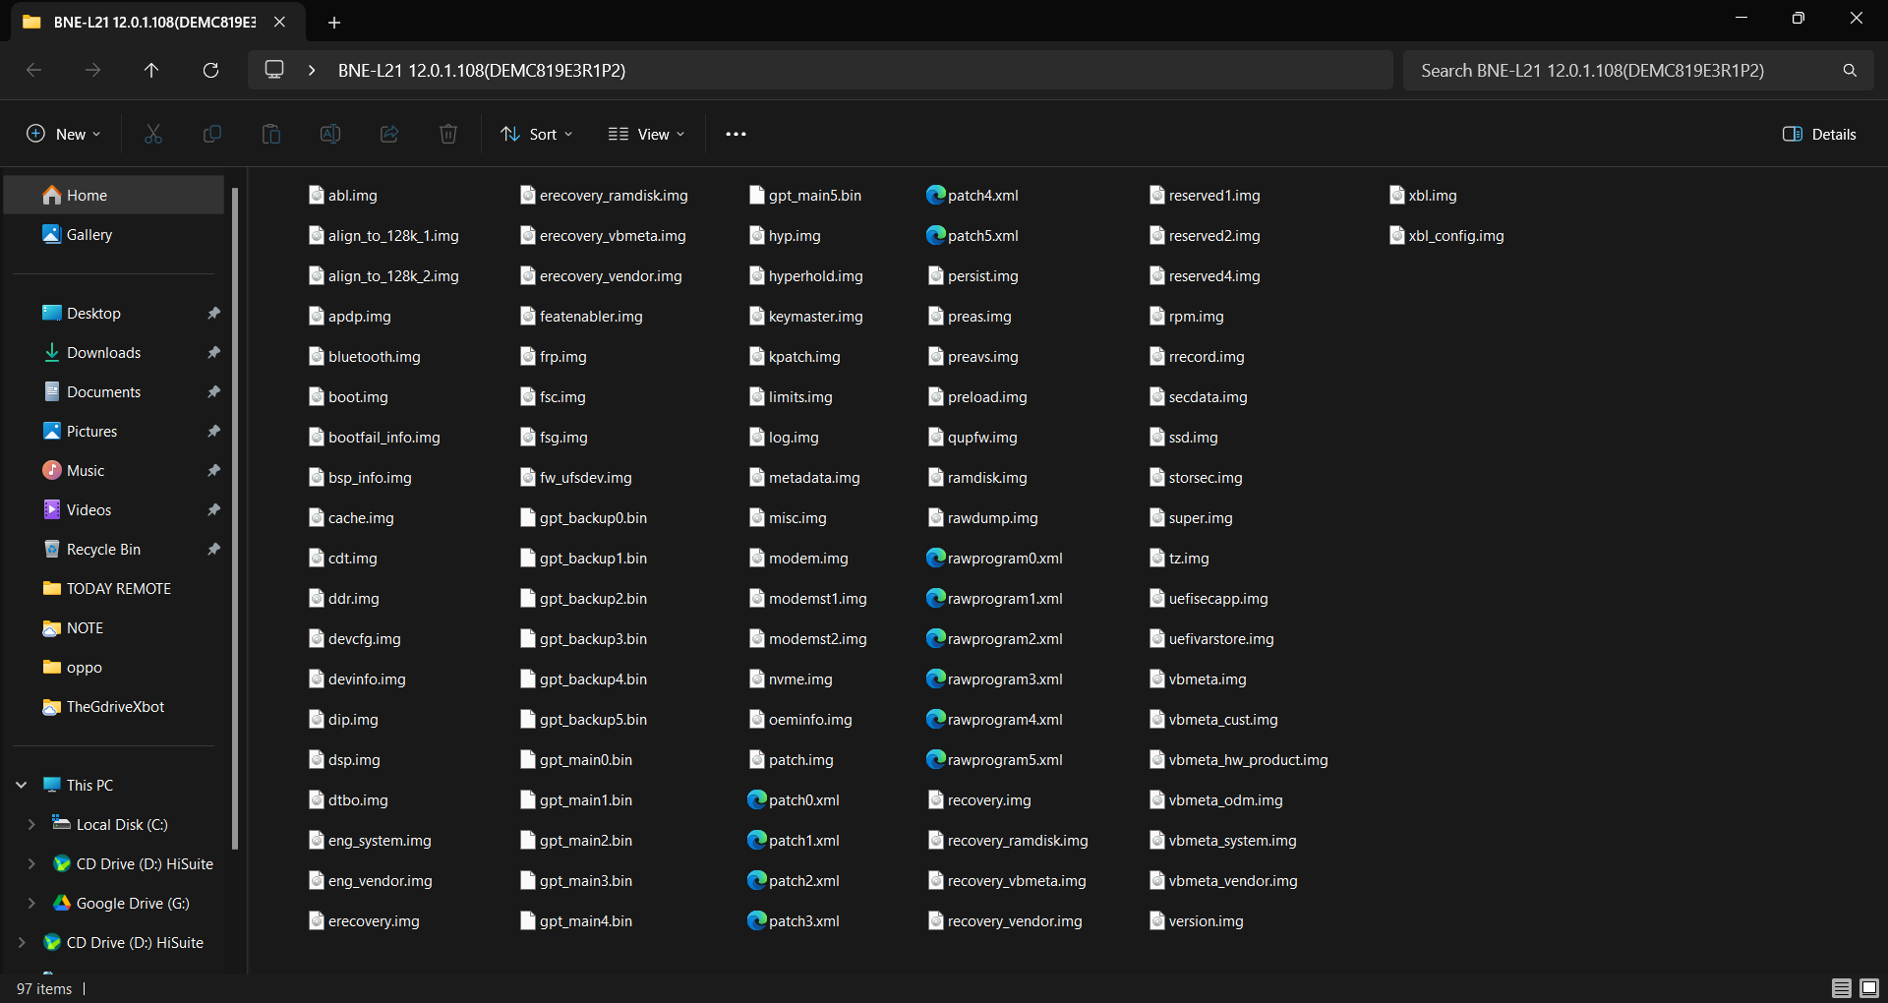1888x1003 pixels.
Task: Select the patch0.xml file icon
Action: [x=756, y=799]
